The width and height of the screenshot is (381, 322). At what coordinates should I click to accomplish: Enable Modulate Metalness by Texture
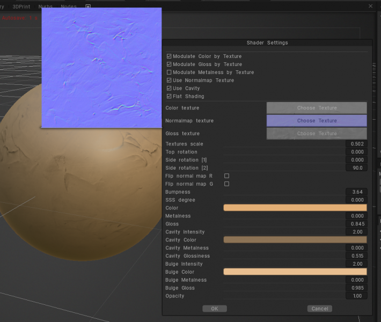(x=169, y=72)
